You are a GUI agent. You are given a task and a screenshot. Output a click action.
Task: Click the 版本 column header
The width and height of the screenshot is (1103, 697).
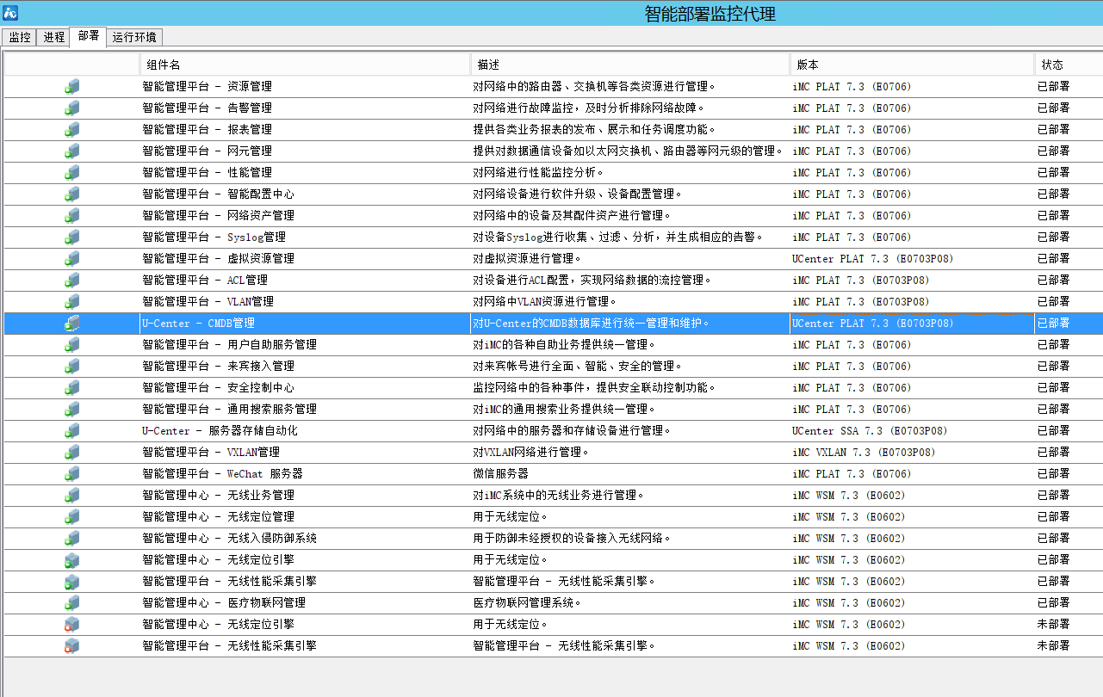(913, 65)
